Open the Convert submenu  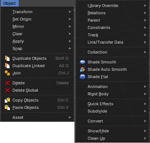coord(112,121)
